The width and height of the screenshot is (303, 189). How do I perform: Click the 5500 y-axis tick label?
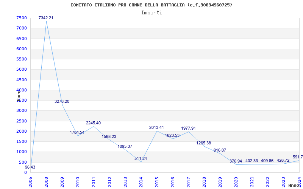click(x=22, y=59)
